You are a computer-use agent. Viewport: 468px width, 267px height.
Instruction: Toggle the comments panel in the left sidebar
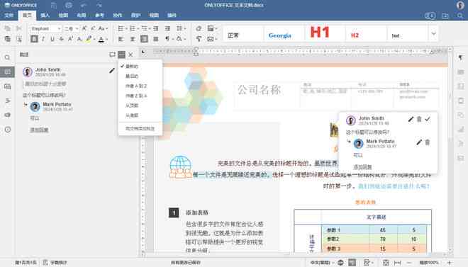click(x=8, y=72)
